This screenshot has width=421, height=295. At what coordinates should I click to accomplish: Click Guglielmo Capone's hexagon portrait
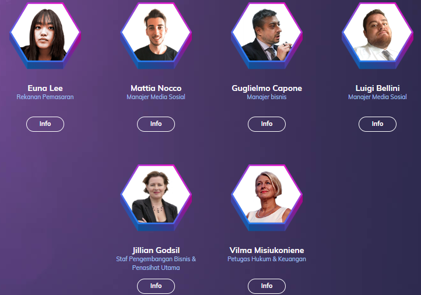(266, 36)
